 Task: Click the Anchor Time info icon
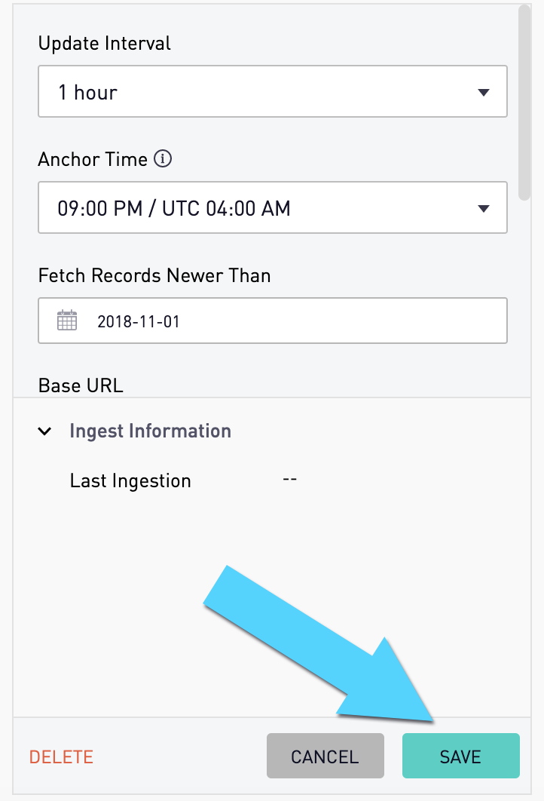pos(163,159)
